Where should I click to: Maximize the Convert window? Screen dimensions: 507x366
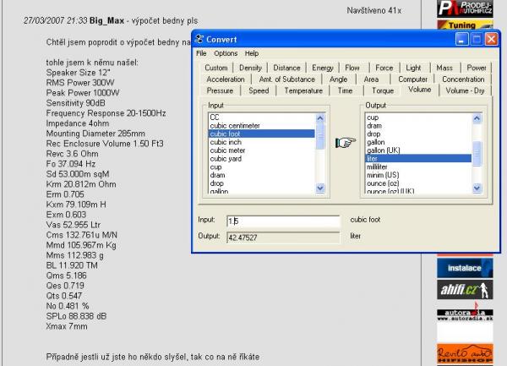point(477,39)
